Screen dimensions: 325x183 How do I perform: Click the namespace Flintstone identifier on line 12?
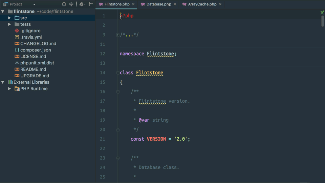click(160, 54)
